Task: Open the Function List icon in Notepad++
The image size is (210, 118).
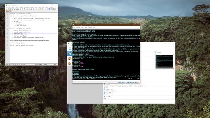Action: pos(55,9)
